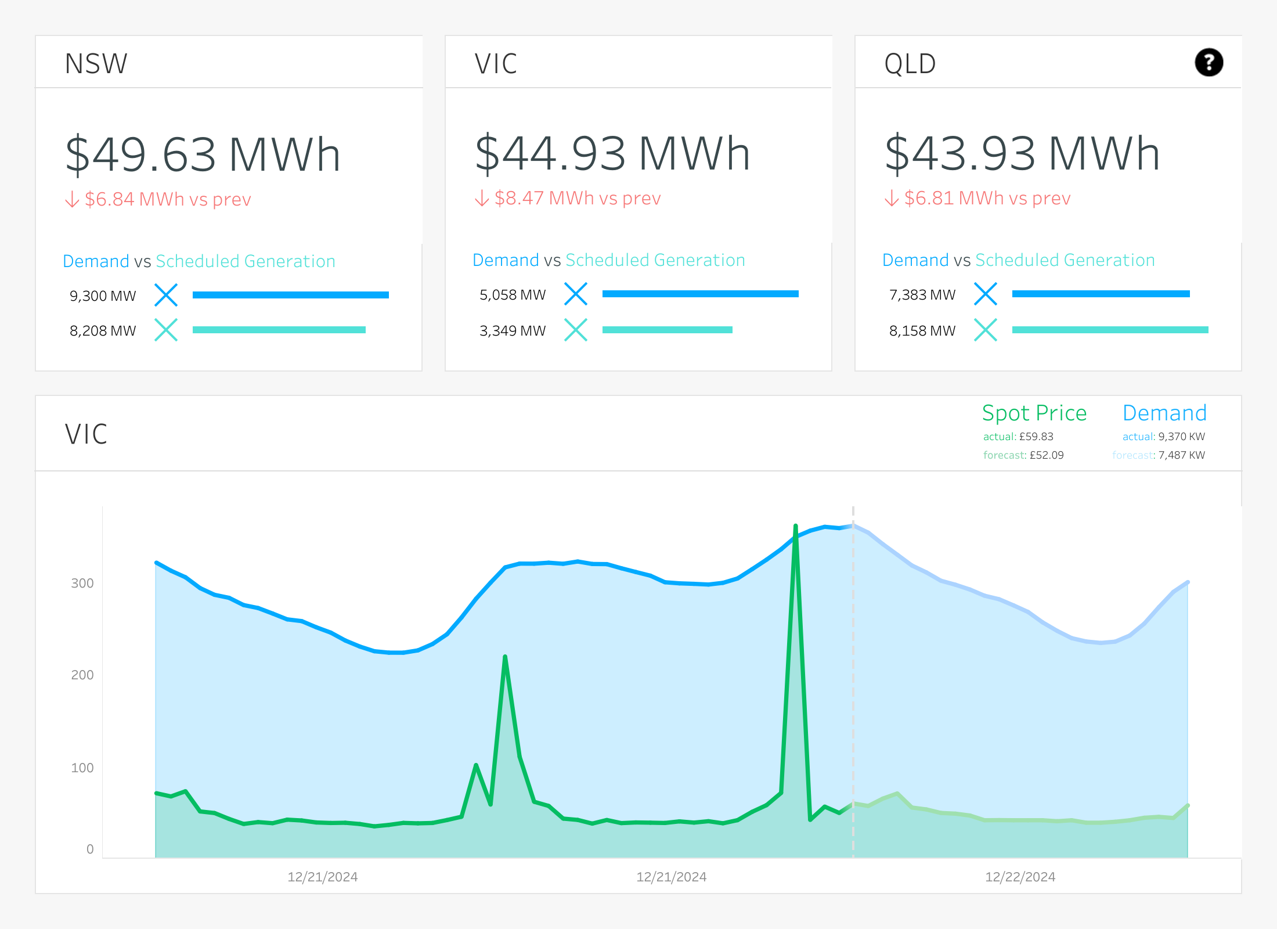Click the $49.63 MWh NSW price
The width and height of the screenshot is (1277, 929).
point(203,154)
